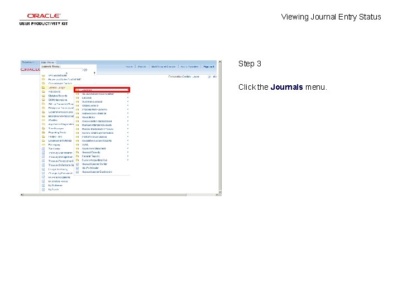Click the vertical scrollbar up arrow
The width and height of the screenshot is (402, 301).
[220, 62]
